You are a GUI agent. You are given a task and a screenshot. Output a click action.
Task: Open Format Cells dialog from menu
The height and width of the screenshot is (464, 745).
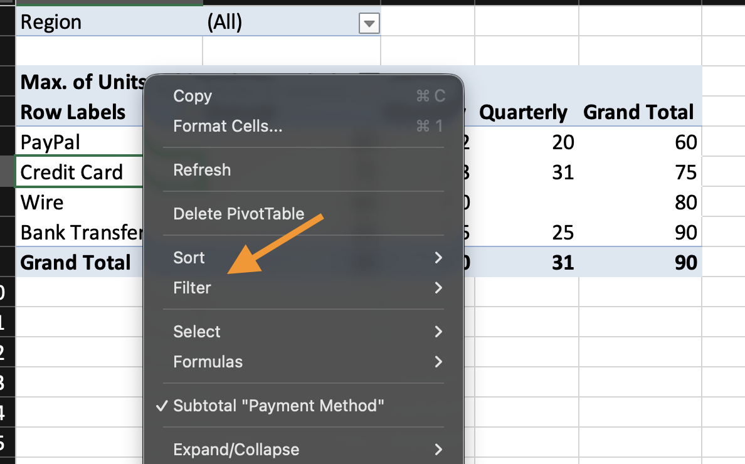[x=228, y=126]
